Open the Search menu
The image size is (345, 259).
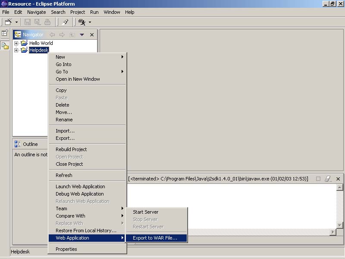pyautogui.click(x=58, y=12)
